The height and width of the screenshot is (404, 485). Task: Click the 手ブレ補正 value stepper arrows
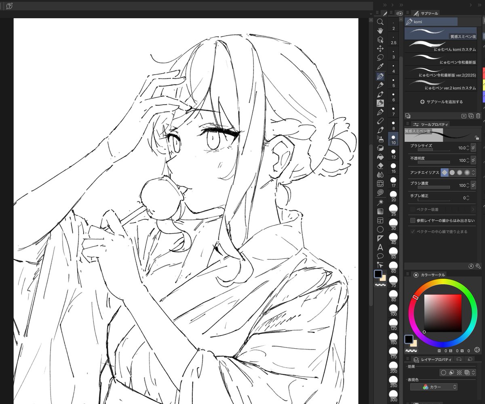point(468,198)
